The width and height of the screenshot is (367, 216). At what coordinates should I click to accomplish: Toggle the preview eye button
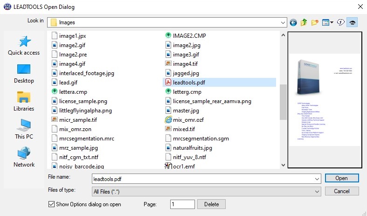352,22
